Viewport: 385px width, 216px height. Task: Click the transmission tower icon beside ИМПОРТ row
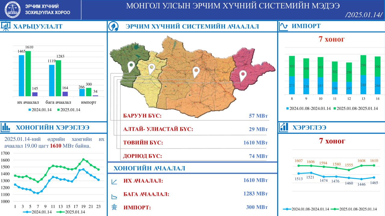click(114, 207)
